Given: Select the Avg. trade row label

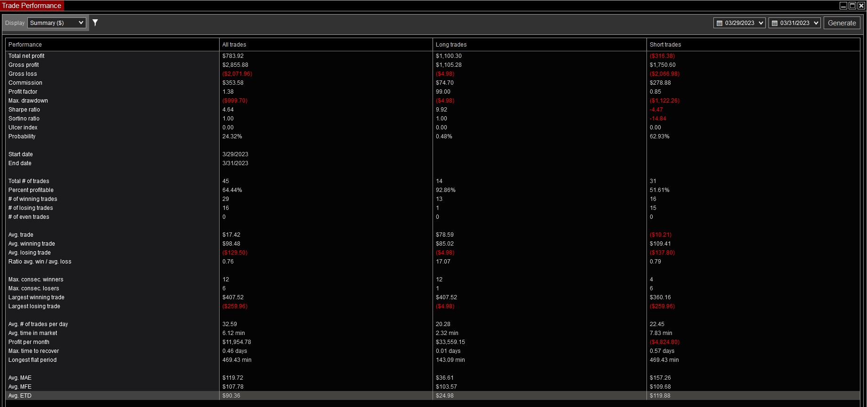Looking at the screenshot, I should click(x=21, y=235).
